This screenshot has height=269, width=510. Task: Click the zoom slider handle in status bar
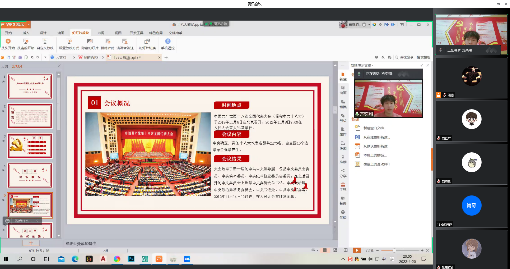pyautogui.click(x=394, y=251)
